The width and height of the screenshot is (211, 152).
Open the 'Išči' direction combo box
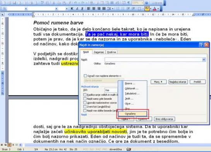click(111, 90)
